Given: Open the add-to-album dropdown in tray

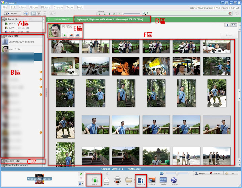Looking at the screenshot, I should tap(81, 184).
